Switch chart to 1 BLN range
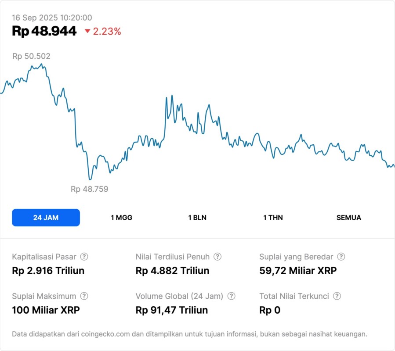 197,218
